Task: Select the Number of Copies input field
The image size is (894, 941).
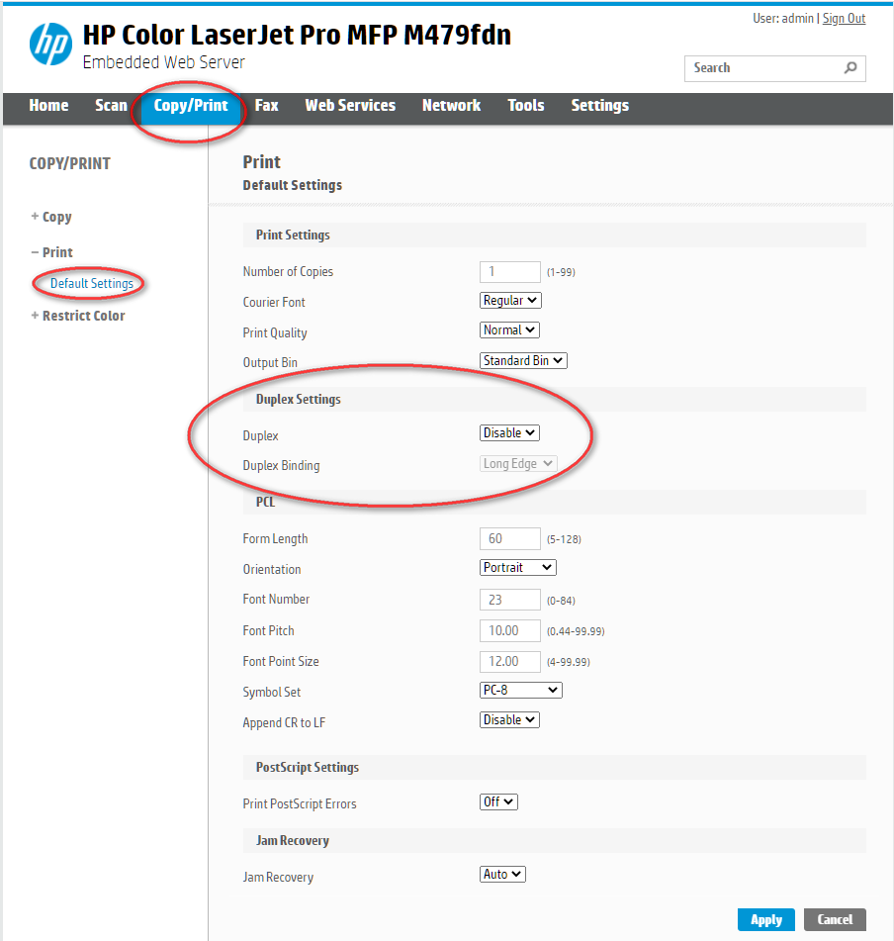Action: [x=510, y=271]
